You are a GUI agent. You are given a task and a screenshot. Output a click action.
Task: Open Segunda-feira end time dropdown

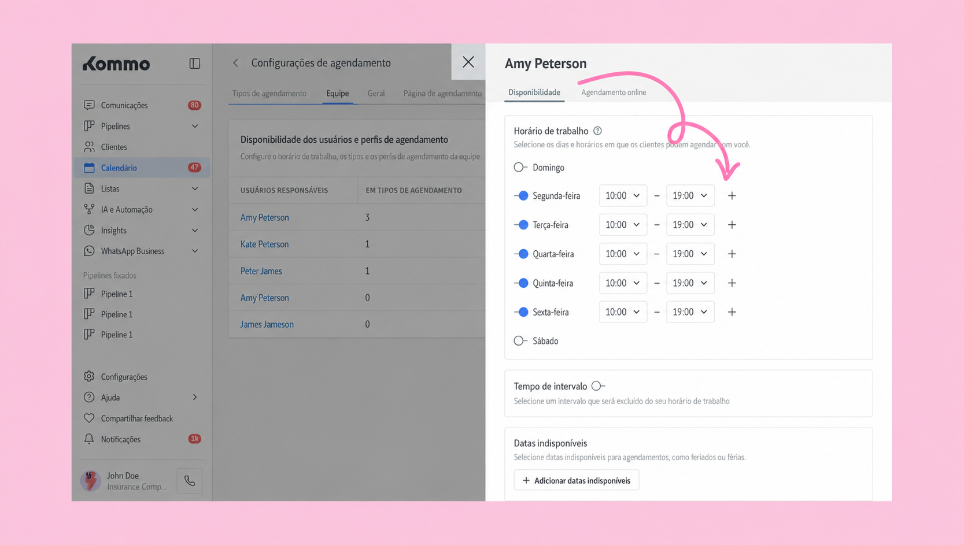[x=690, y=196]
